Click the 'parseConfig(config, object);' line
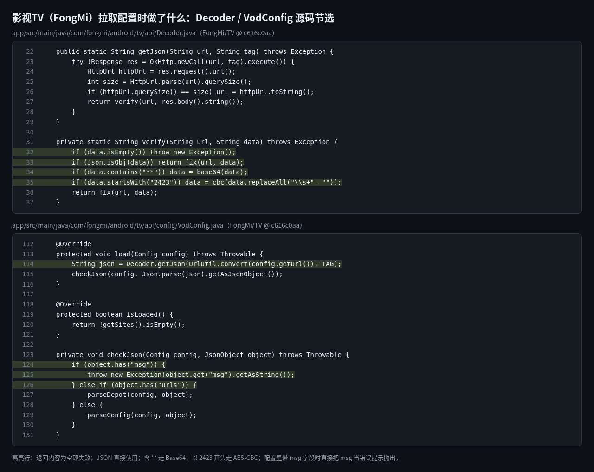The height and width of the screenshot is (472, 594). (142, 415)
